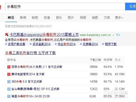Click the 大小 column header
Image resolution: width=136 pixels, height=102 pixels.
click(118, 60)
